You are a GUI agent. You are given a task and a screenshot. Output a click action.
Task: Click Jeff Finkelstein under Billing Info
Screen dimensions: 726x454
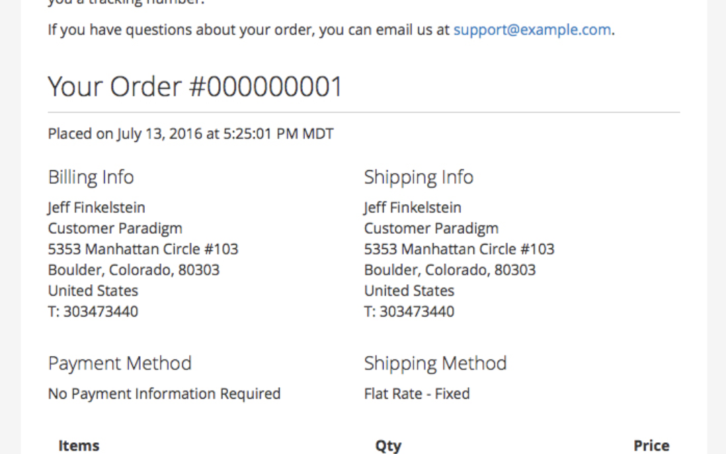pyautogui.click(x=96, y=207)
